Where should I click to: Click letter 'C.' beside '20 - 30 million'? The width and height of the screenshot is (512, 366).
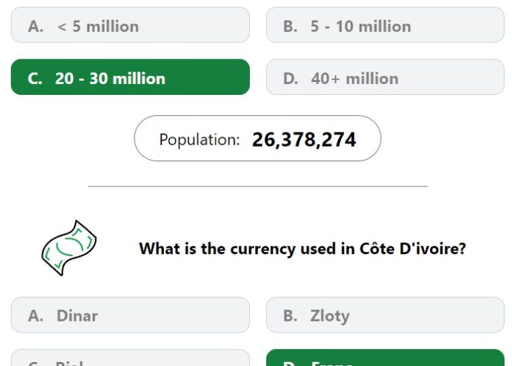click(x=35, y=79)
